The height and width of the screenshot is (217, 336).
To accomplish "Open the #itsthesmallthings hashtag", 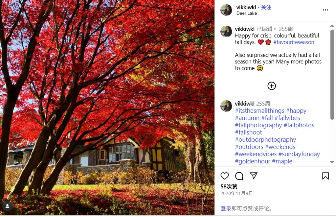I will pos(259,111).
